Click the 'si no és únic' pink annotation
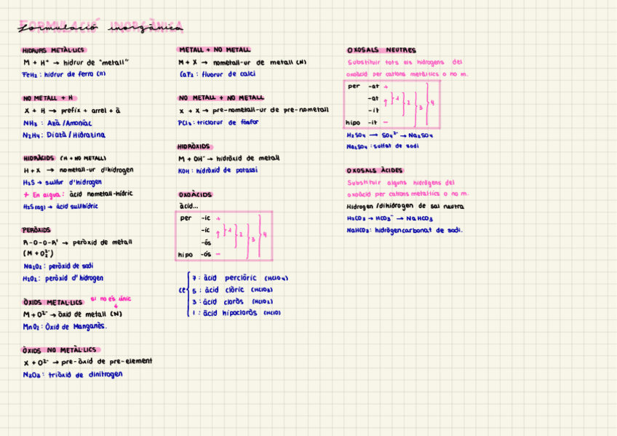Screen dimensions: 617x436 tap(111, 298)
